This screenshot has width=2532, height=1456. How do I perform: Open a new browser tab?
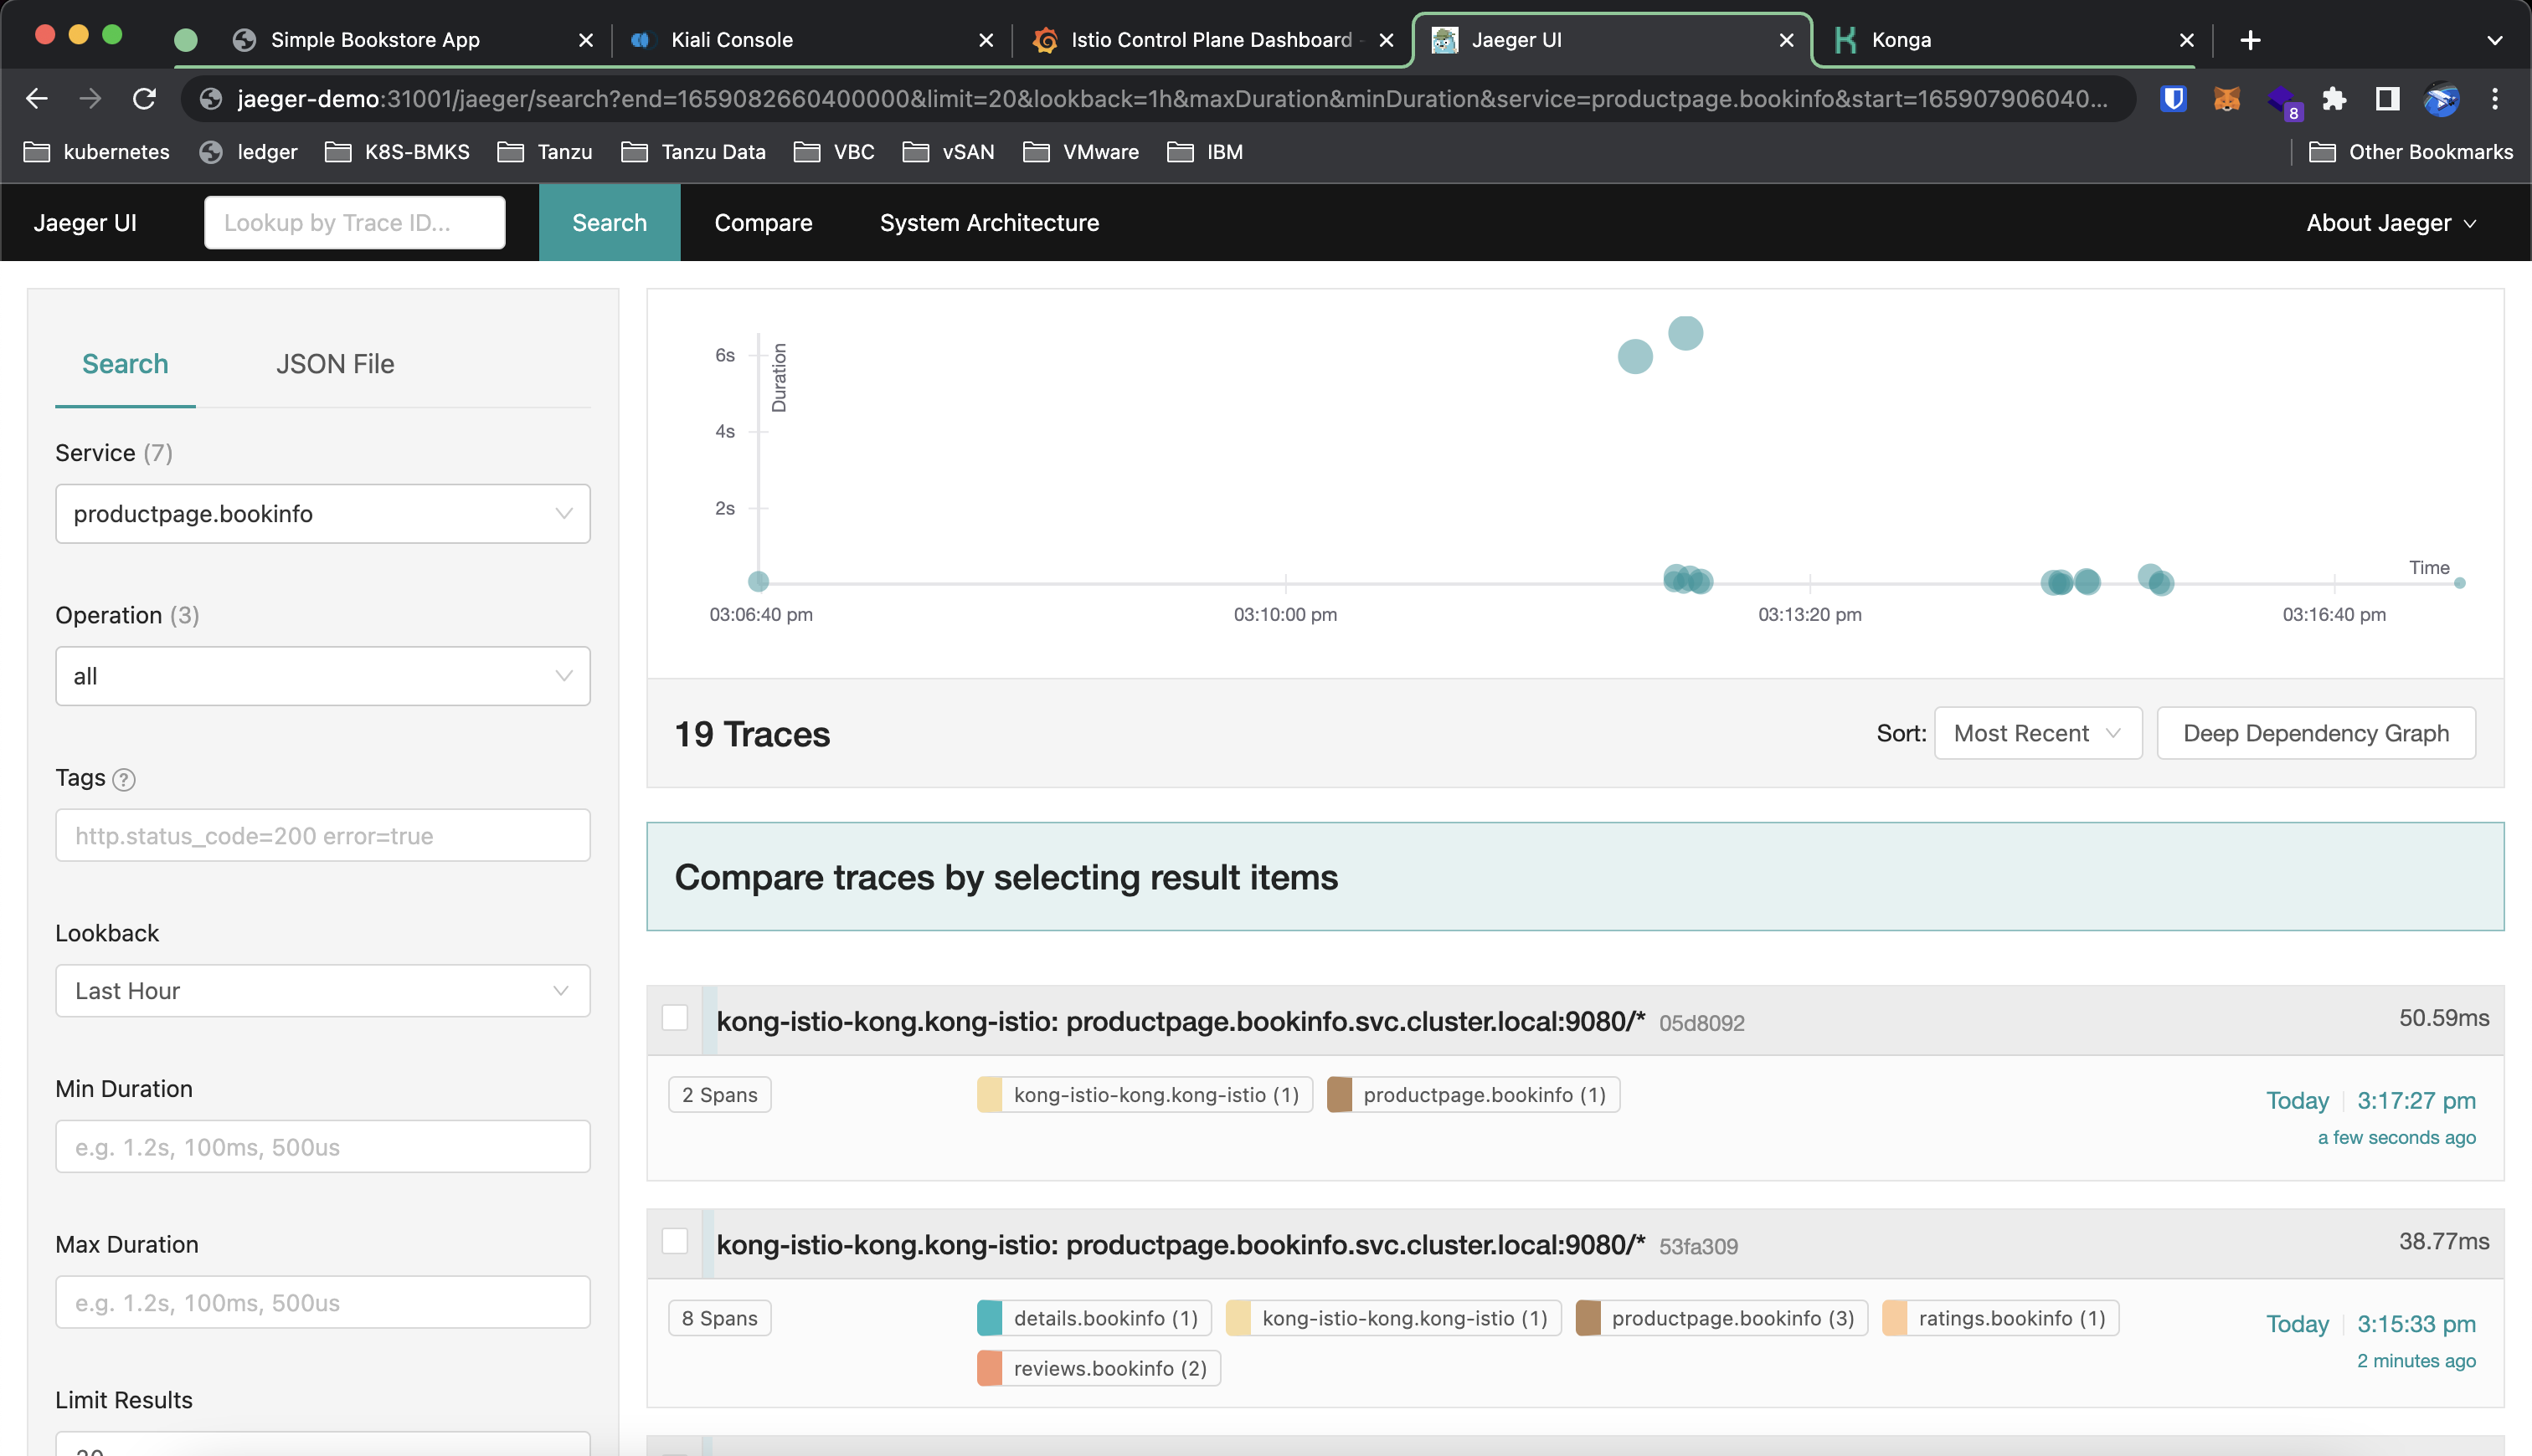(x=2250, y=40)
